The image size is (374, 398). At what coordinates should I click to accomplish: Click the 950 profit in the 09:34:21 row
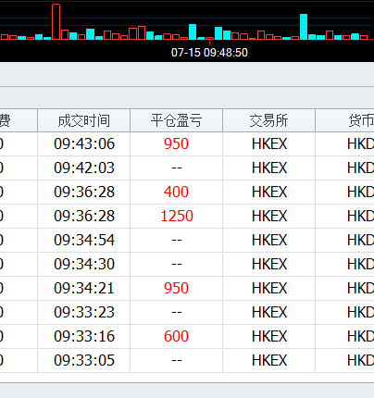click(x=176, y=288)
